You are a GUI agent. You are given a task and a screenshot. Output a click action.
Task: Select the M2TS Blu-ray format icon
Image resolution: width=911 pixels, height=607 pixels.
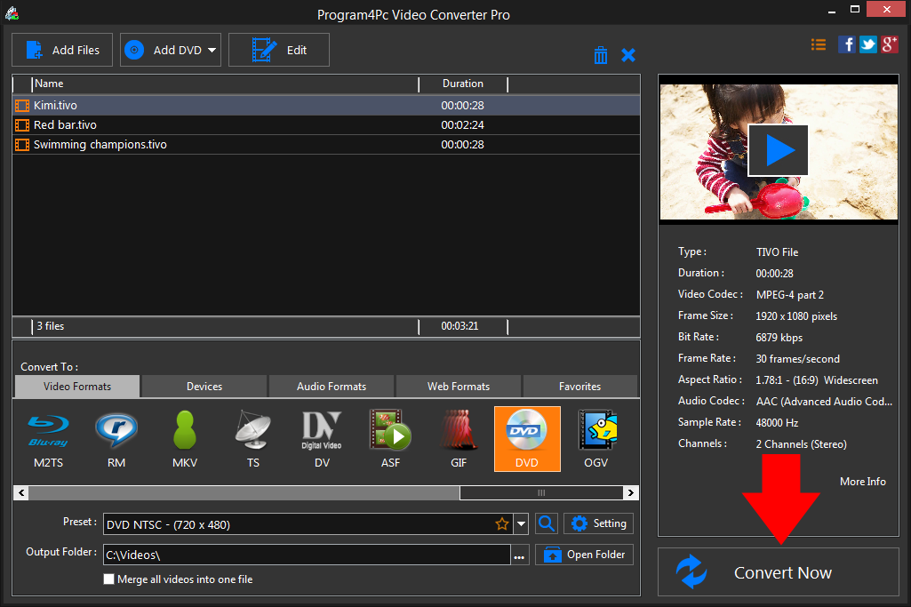coord(48,439)
